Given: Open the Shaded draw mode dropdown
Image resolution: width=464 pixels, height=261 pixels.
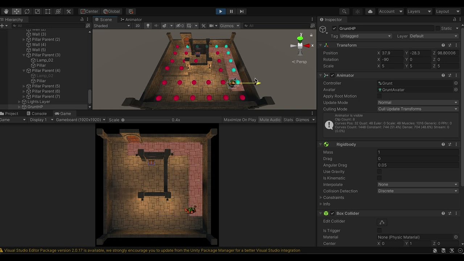Looking at the screenshot, I should tap(112, 26).
